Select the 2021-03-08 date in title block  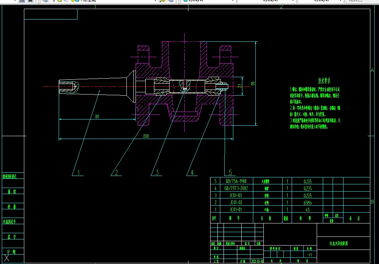point(257,261)
